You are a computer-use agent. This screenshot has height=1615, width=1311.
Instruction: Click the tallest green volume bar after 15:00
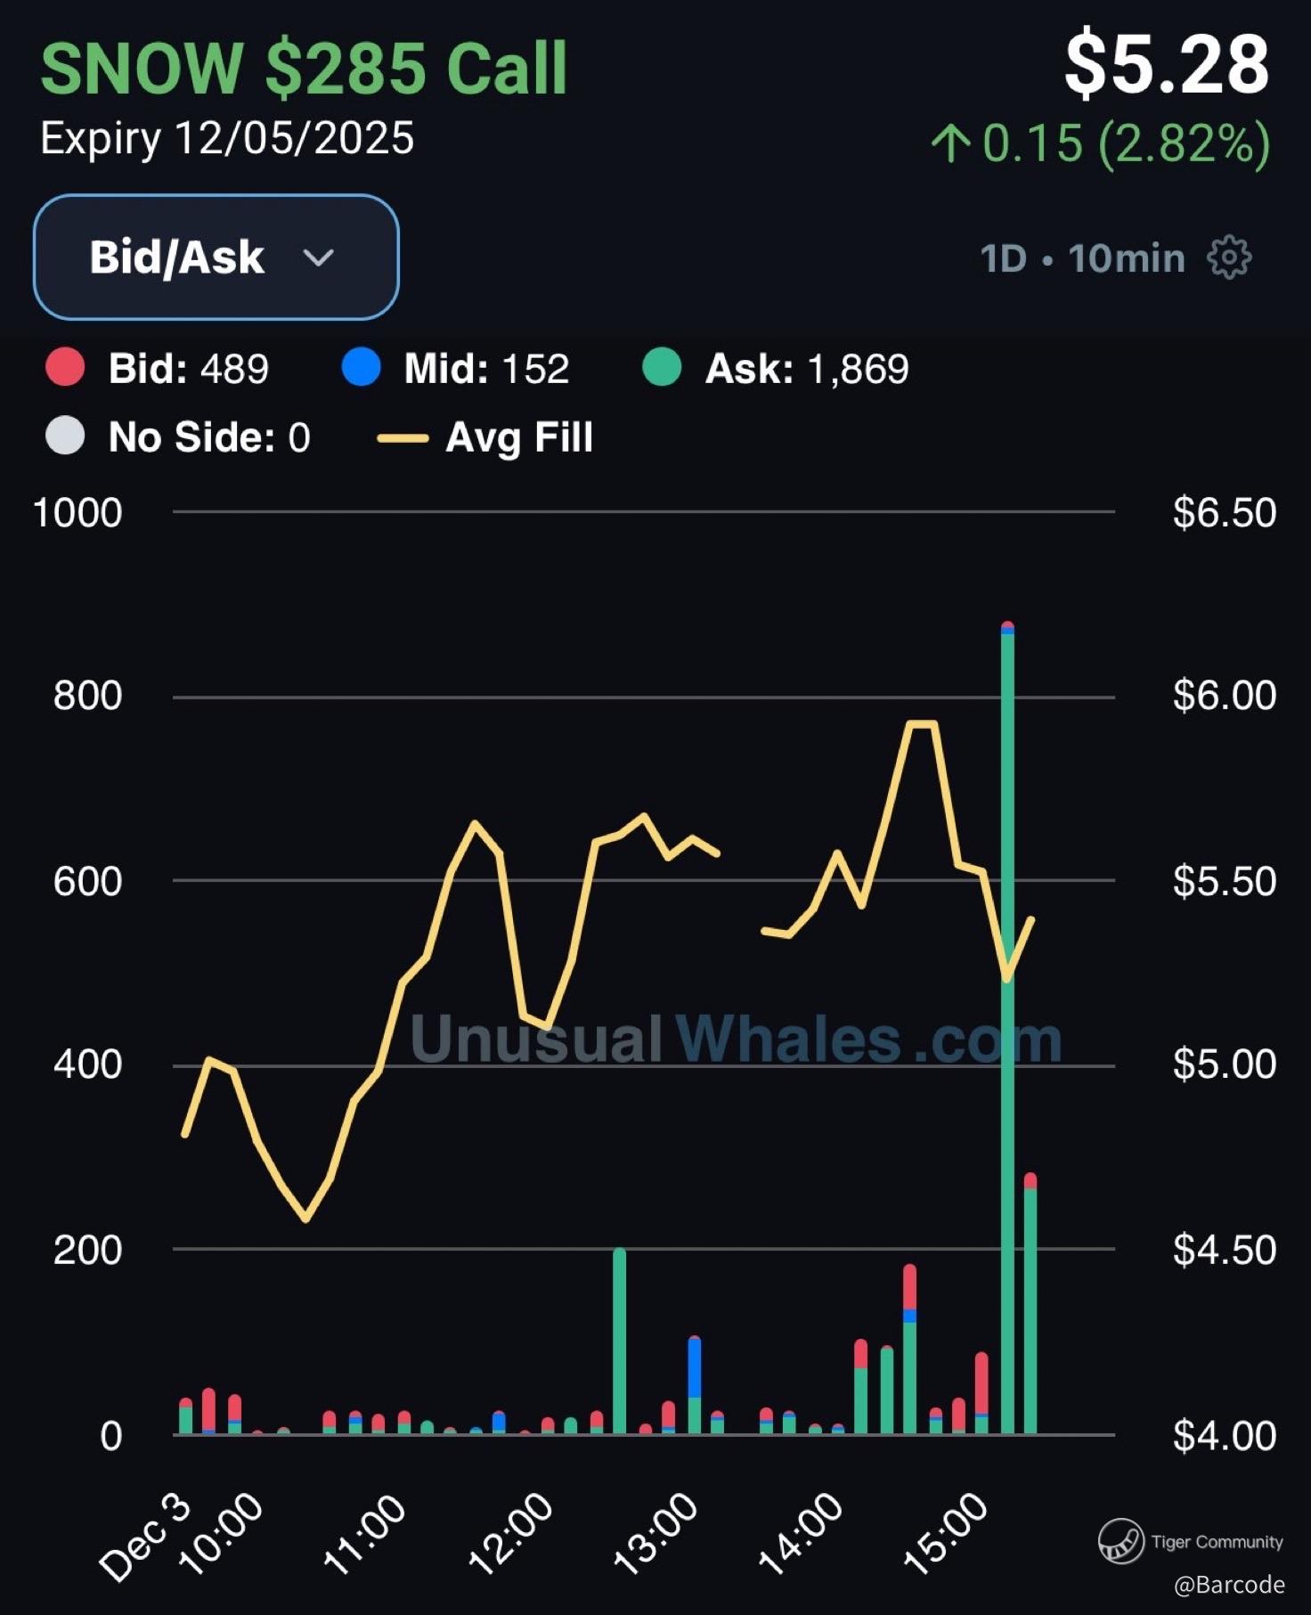tap(1007, 1024)
